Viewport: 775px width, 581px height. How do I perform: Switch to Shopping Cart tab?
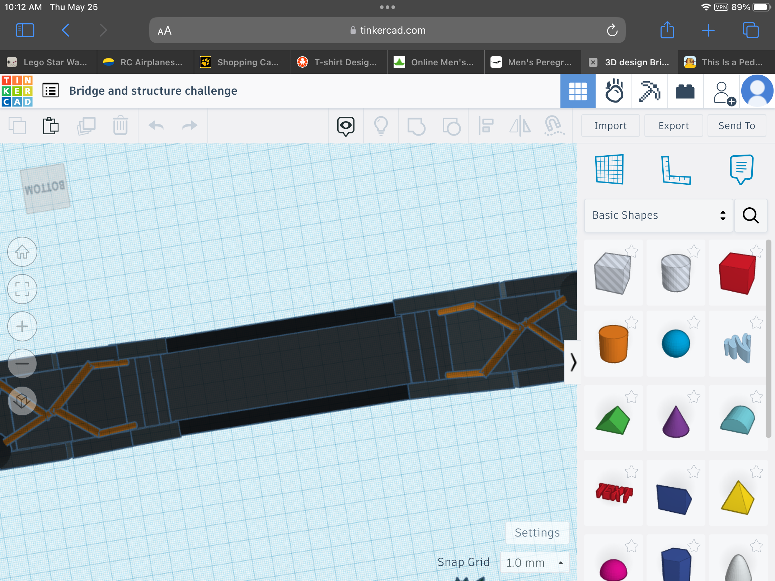[x=242, y=62]
